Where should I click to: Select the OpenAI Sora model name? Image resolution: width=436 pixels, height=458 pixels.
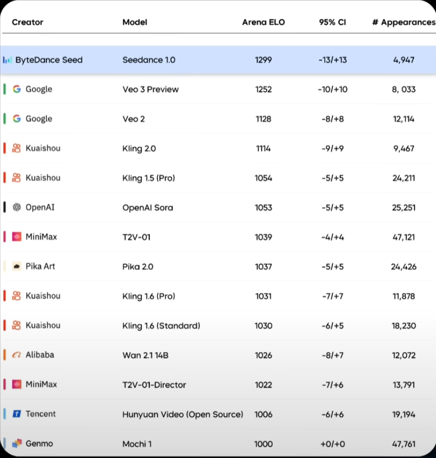[148, 208]
